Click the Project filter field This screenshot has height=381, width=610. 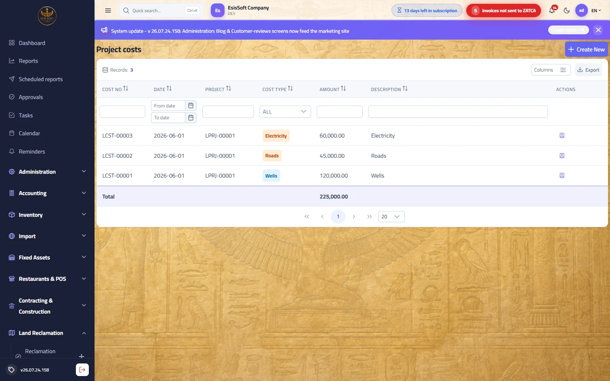coord(228,112)
